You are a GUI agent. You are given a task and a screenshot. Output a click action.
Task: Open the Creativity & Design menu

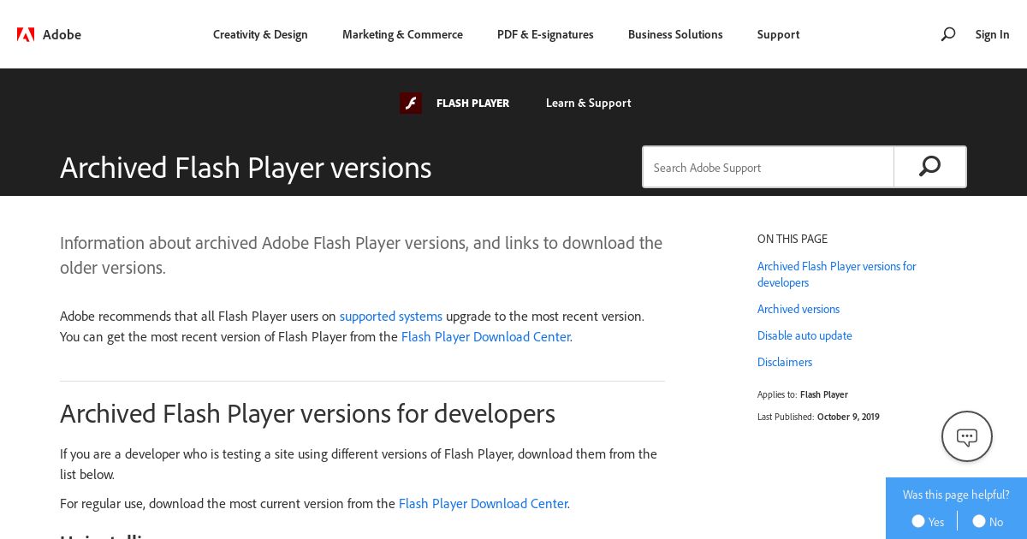coord(260,34)
